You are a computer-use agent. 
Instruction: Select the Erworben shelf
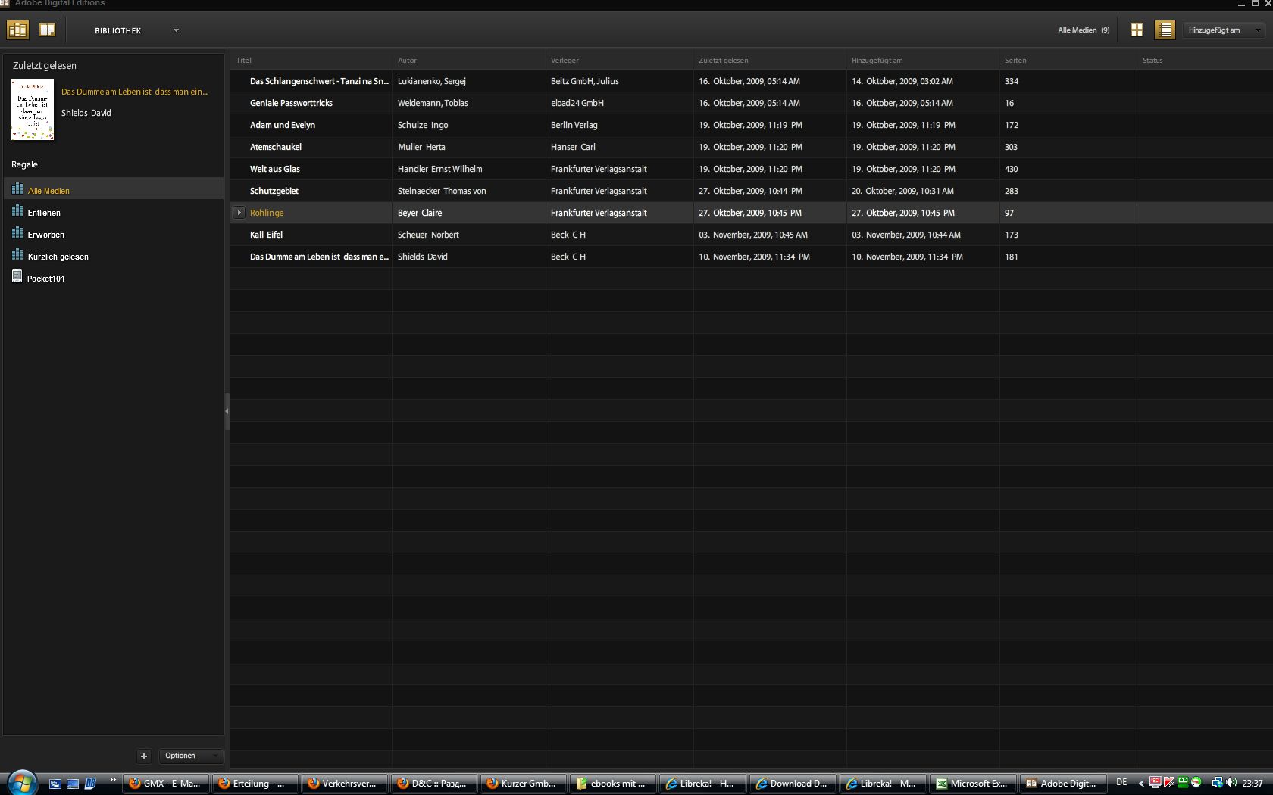(114, 234)
